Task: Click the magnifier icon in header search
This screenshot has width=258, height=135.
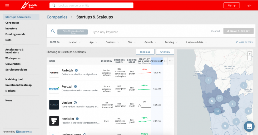Action: [x=53, y=6]
